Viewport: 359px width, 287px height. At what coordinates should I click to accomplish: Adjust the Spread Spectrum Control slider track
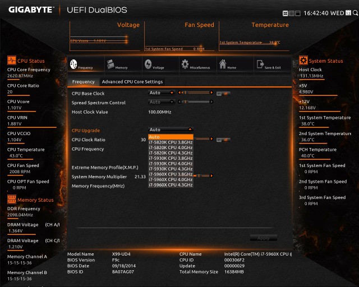196,102
